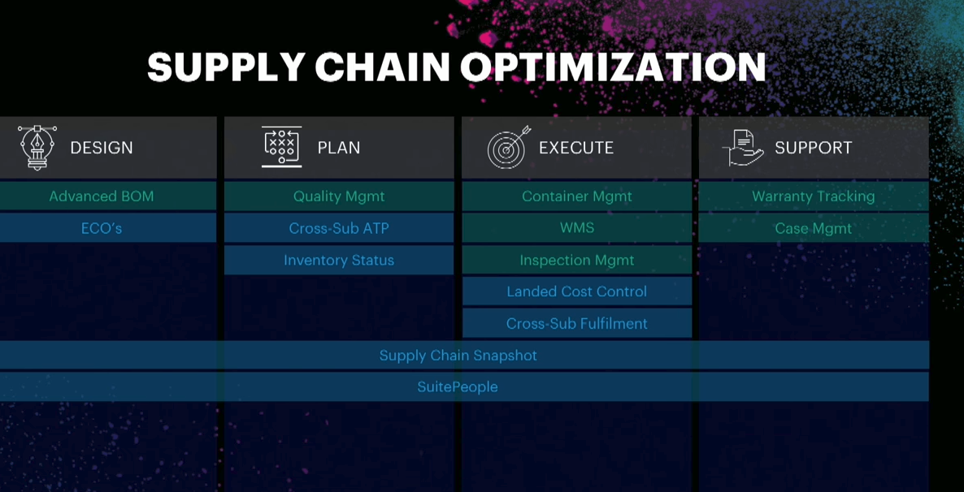Click the Design pen nib icon
This screenshot has width=964, height=492.
coord(37,147)
